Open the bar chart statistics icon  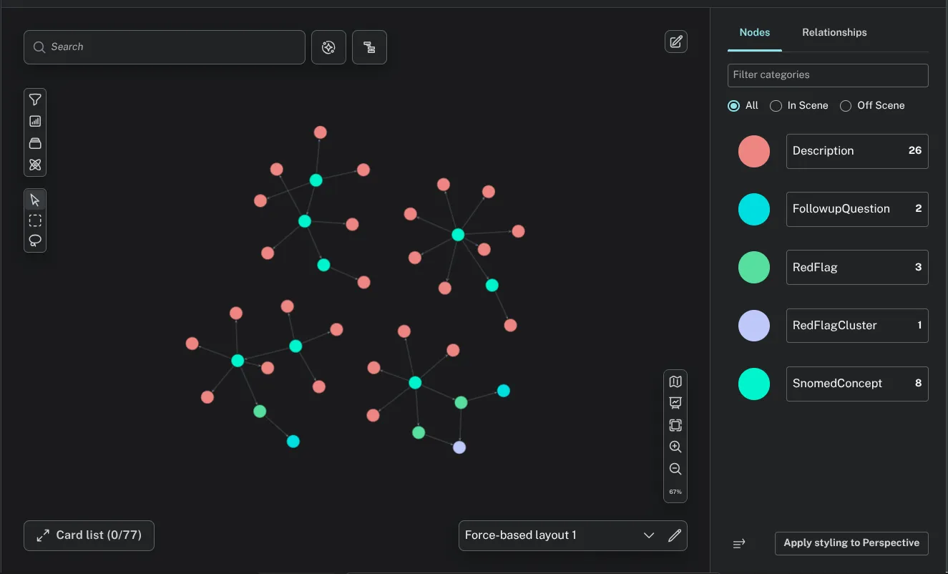35,122
